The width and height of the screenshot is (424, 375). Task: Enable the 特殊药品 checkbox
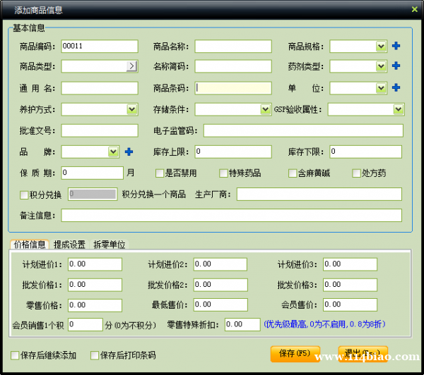[223, 173]
